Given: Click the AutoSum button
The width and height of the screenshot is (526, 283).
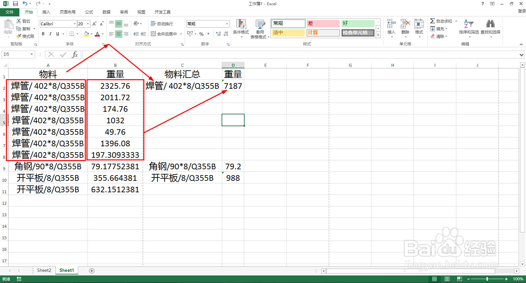Looking at the screenshot, I should pyautogui.click(x=441, y=21).
